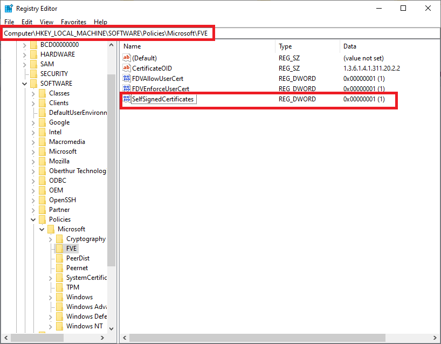Viewport: 441px width, 344px height.
Task: Click the Google folder icon
Action: pos(42,122)
